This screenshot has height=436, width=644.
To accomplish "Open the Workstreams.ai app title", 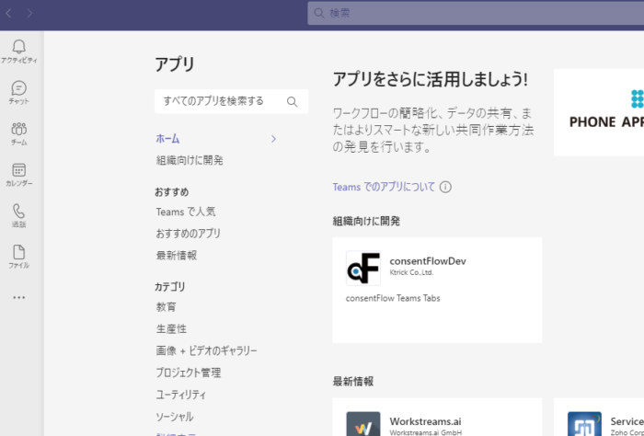I will click(425, 421).
